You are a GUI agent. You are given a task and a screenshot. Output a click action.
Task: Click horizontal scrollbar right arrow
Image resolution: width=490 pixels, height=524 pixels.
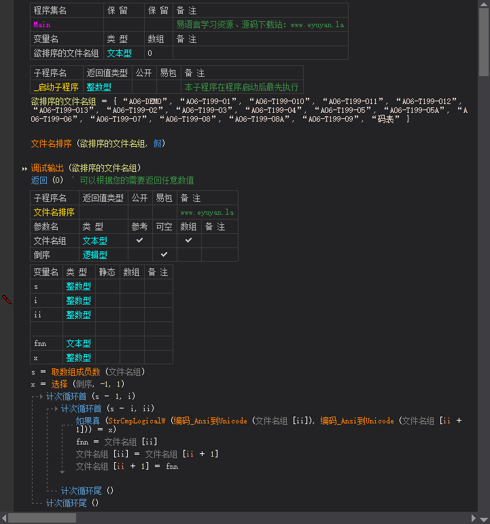473,519
